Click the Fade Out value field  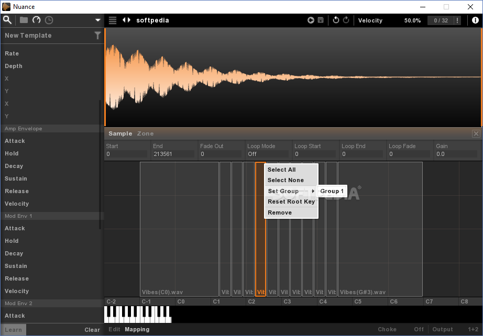click(221, 154)
